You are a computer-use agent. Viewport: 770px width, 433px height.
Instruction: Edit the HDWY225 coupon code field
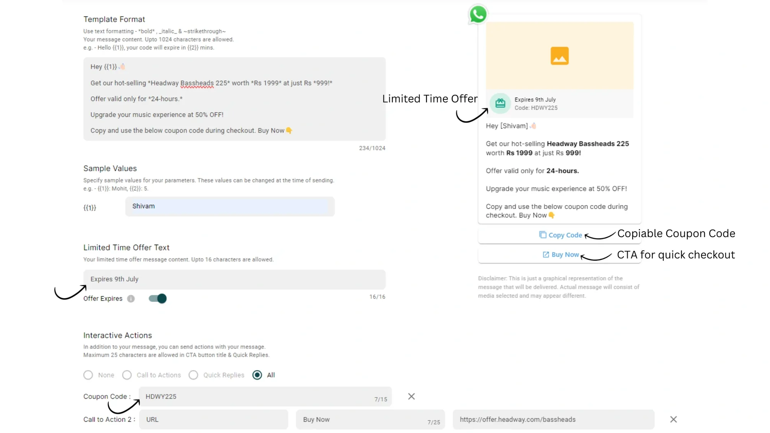[x=254, y=396]
